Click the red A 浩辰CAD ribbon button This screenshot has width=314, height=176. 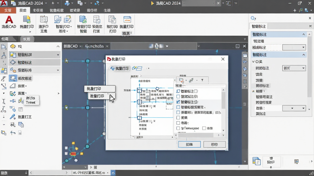click(9, 22)
